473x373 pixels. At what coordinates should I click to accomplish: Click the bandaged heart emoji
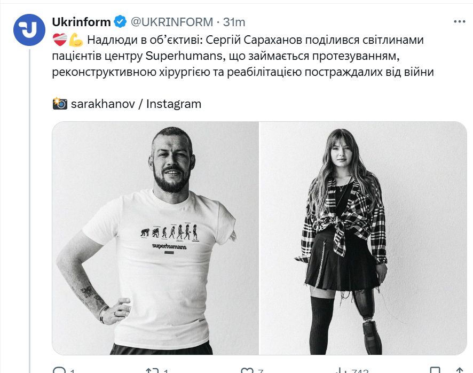[x=60, y=40]
